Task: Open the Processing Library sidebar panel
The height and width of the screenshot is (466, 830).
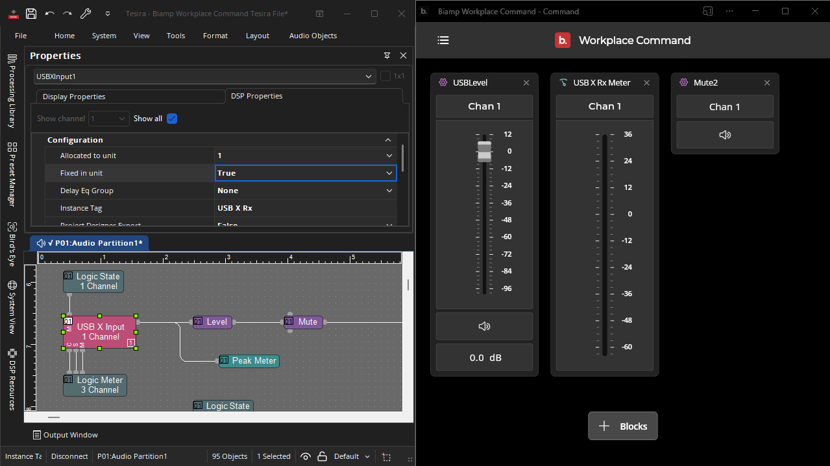Action: pyautogui.click(x=12, y=91)
